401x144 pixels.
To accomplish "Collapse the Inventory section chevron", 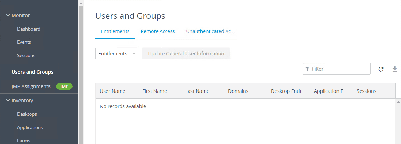I will tap(8, 101).
